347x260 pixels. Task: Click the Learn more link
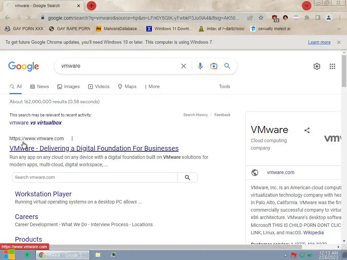[319, 42]
